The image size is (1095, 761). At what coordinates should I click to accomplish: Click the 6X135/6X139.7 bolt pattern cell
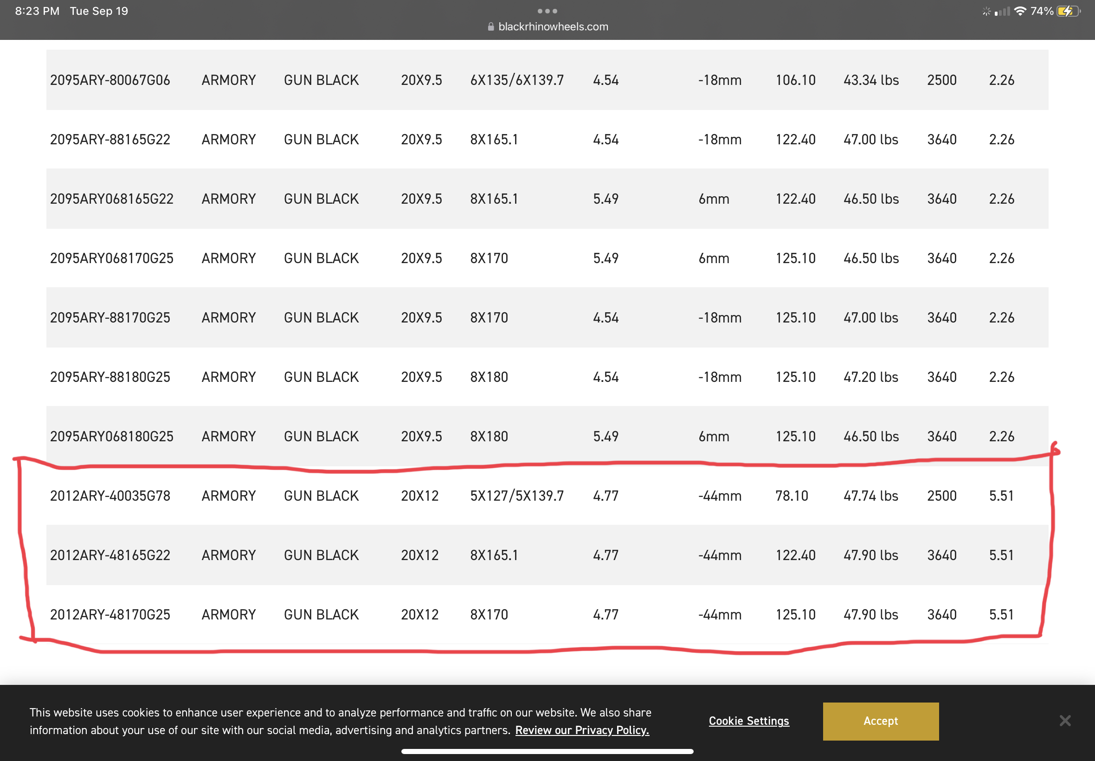tap(517, 80)
